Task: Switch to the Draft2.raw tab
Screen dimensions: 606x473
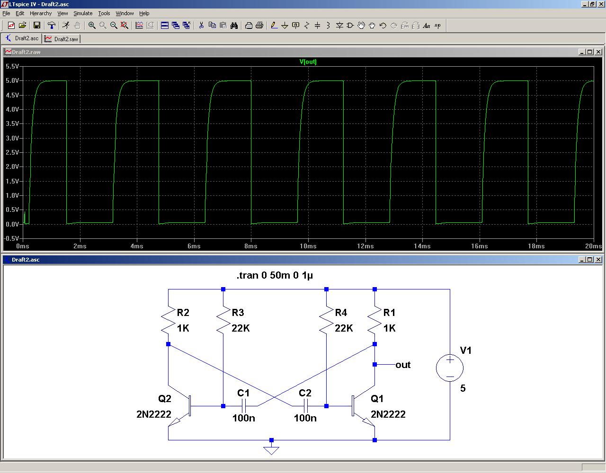Action: click(x=62, y=39)
